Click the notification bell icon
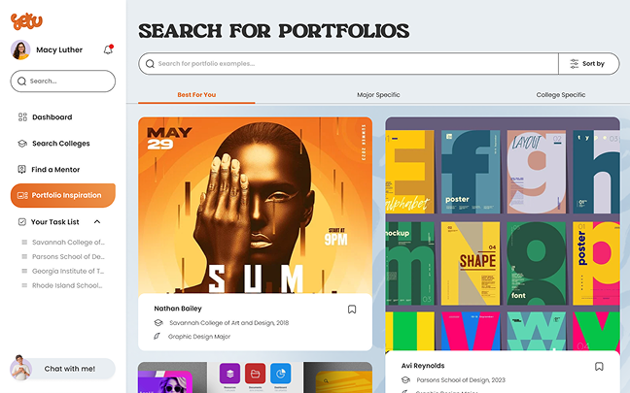 point(108,49)
